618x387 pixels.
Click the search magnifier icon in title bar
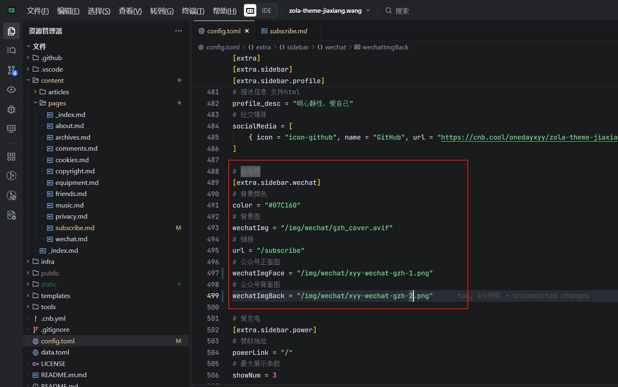point(388,11)
